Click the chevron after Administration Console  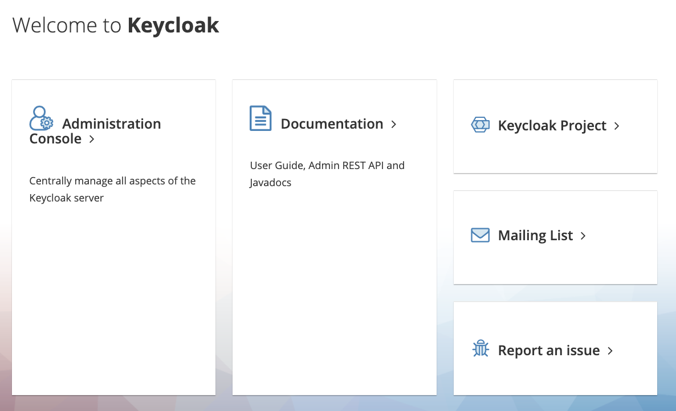[x=92, y=139]
